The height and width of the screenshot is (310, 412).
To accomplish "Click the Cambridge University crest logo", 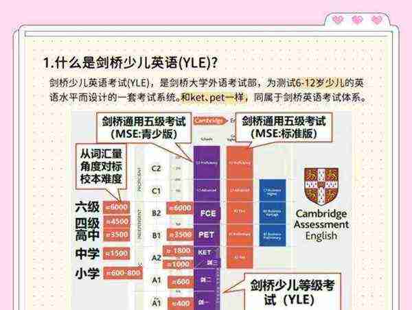I will pyautogui.click(x=321, y=187).
